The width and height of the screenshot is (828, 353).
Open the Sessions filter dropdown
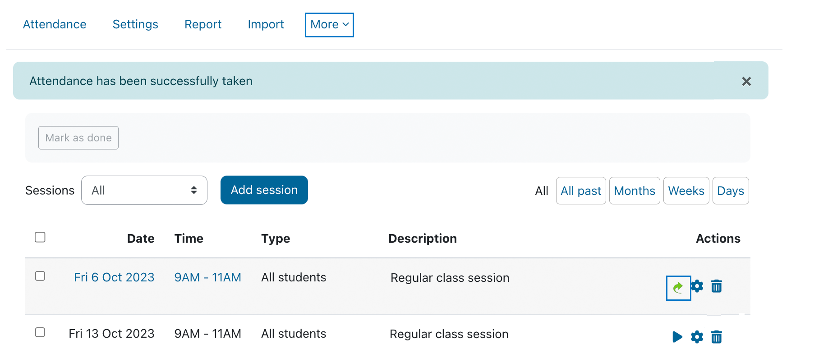(x=144, y=190)
